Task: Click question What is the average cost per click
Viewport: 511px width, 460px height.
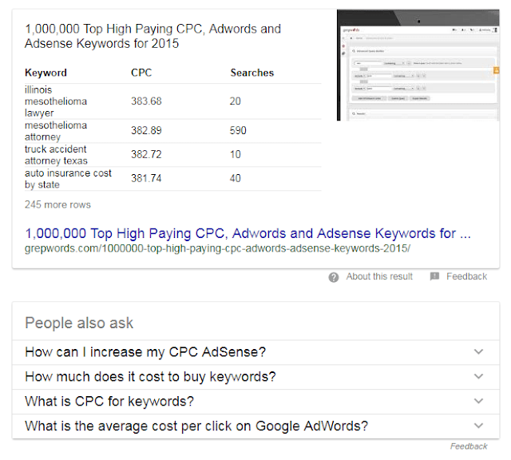Action: (196, 426)
